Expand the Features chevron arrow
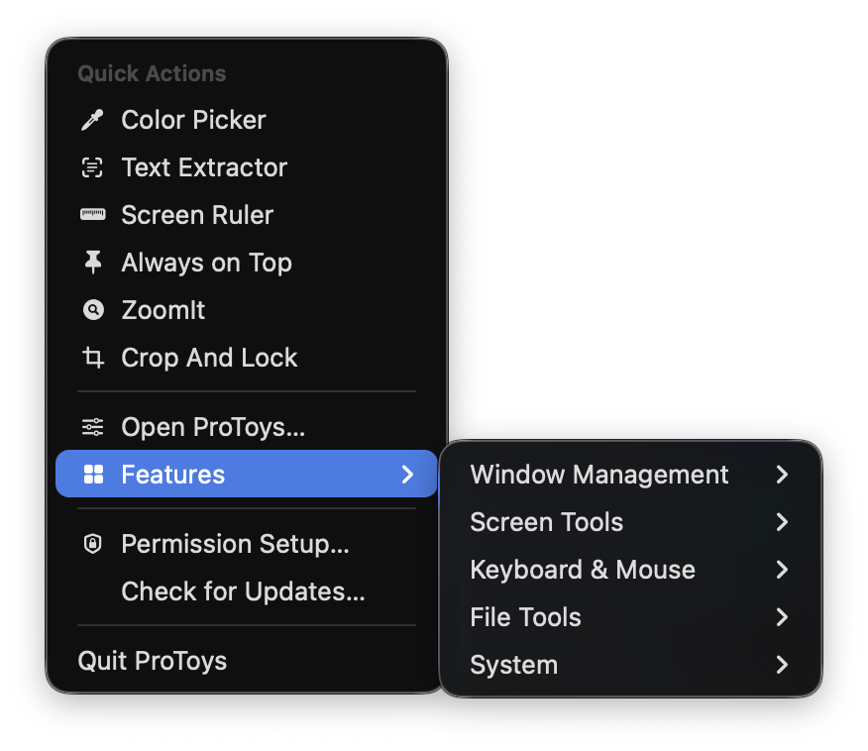Viewport: 868px width, 751px height. pos(407,475)
